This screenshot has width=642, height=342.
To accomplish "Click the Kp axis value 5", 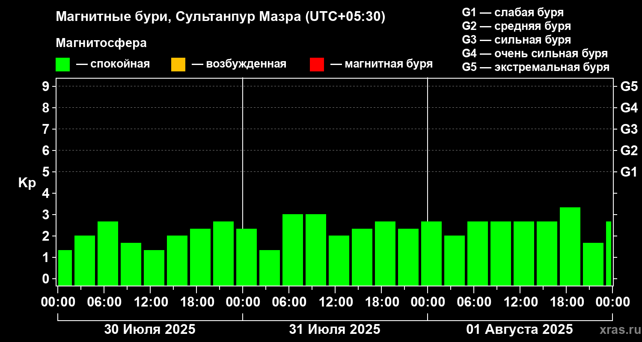I will (x=47, y=172).
